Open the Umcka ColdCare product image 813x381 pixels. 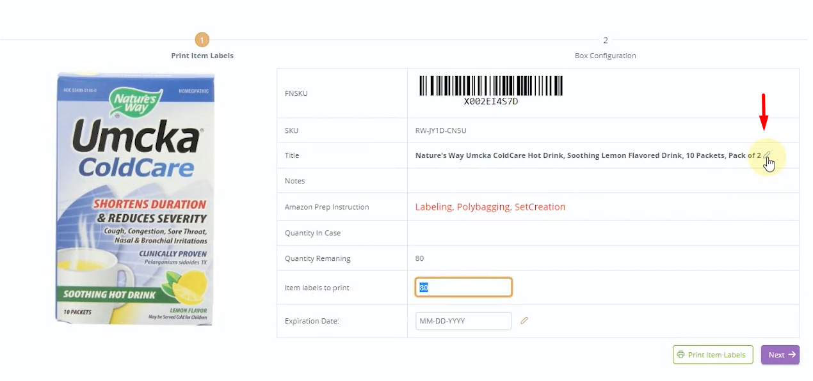135,198
